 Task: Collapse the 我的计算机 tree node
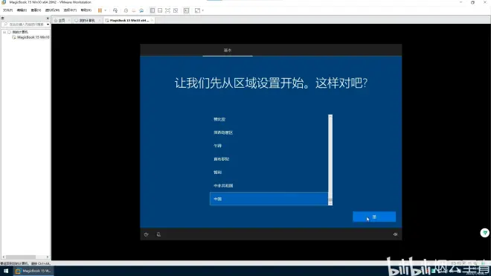click(x=4, y=32)
